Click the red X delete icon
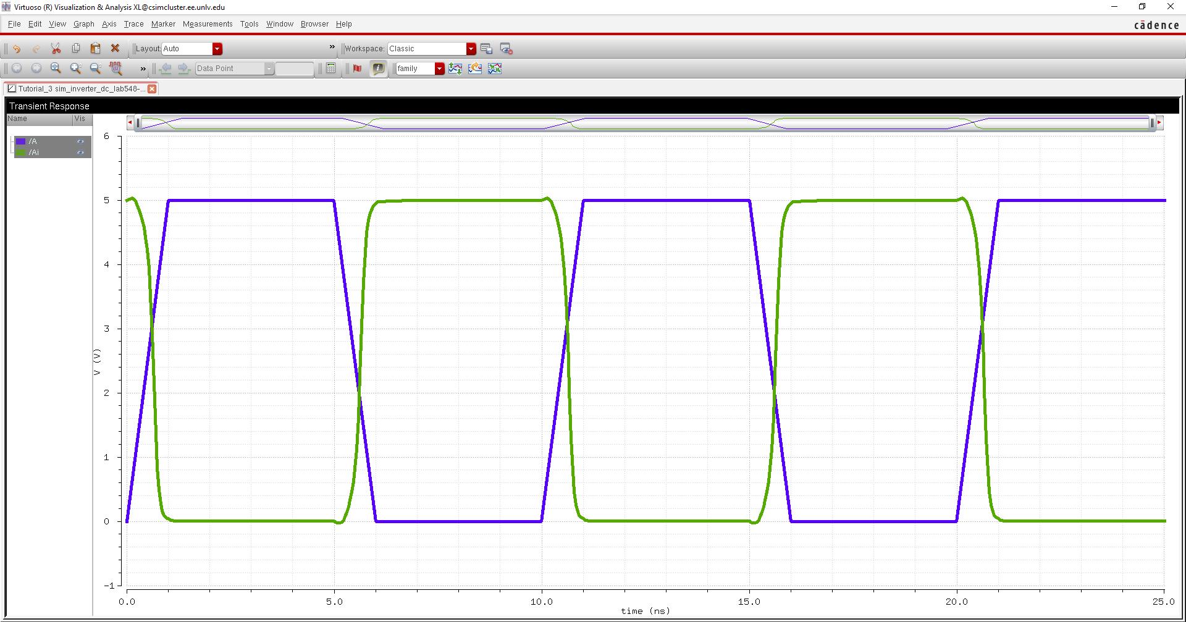 [115, 48]
